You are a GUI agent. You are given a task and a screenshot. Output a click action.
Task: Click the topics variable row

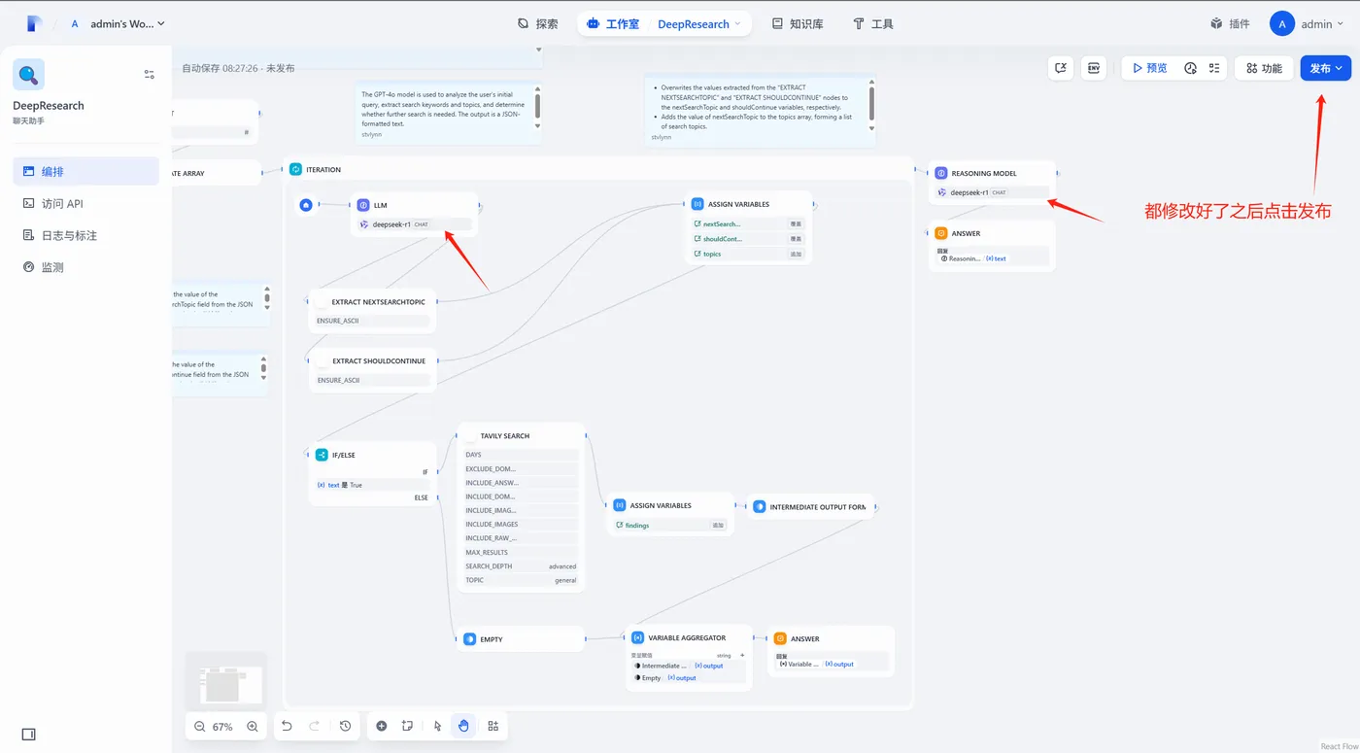point(749,254)
